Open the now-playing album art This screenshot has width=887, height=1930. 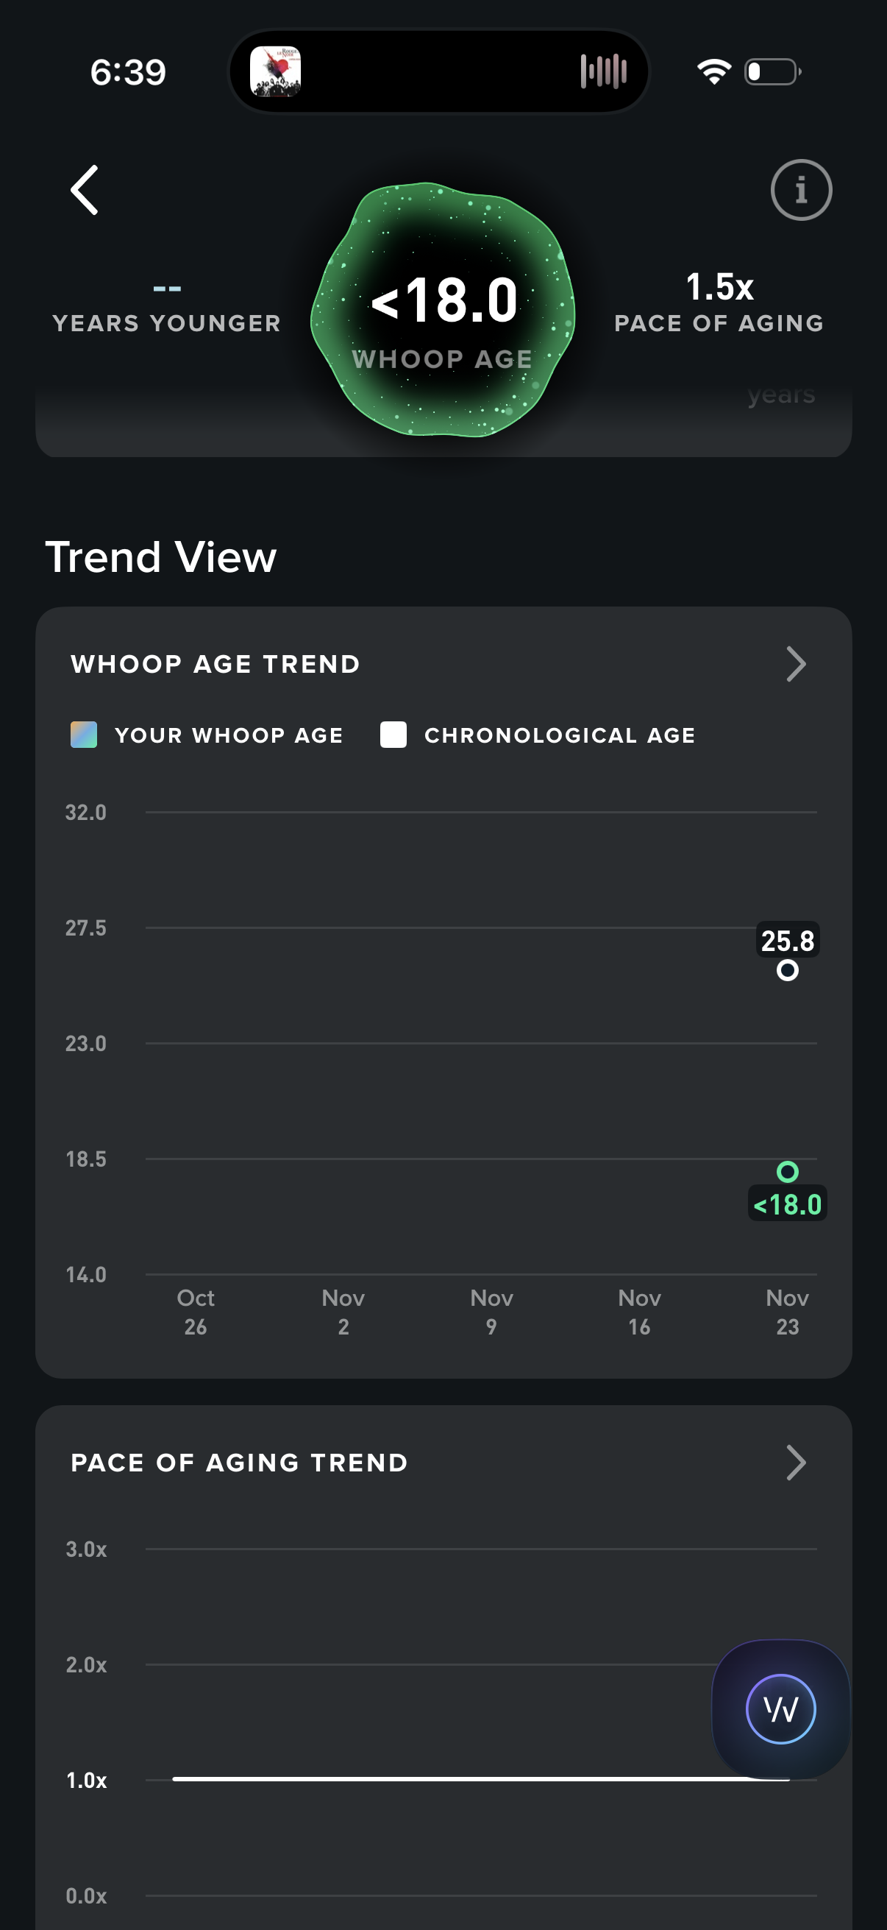pyautogui.click(x=276, y=72)
